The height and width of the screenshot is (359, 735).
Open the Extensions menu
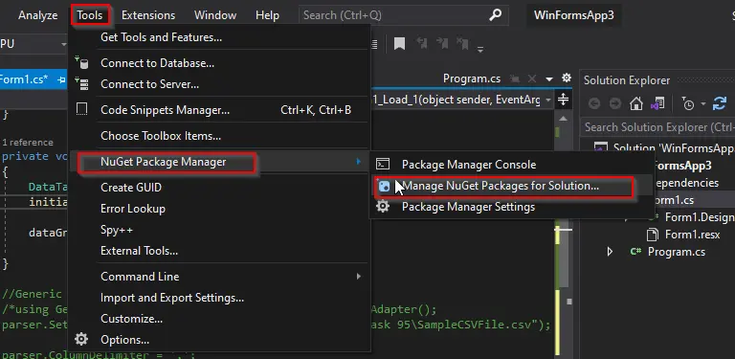tap(148, 15)
